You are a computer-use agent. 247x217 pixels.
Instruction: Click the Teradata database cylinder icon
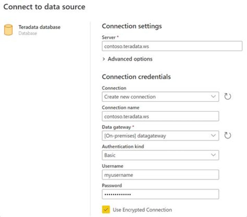coord(8,30)
